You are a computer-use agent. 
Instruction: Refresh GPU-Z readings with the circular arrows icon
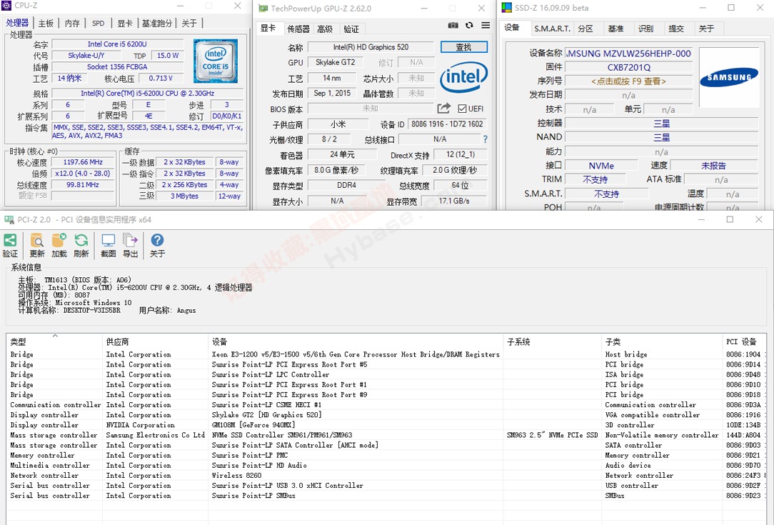pyautogui.click(x=469, y=25)
